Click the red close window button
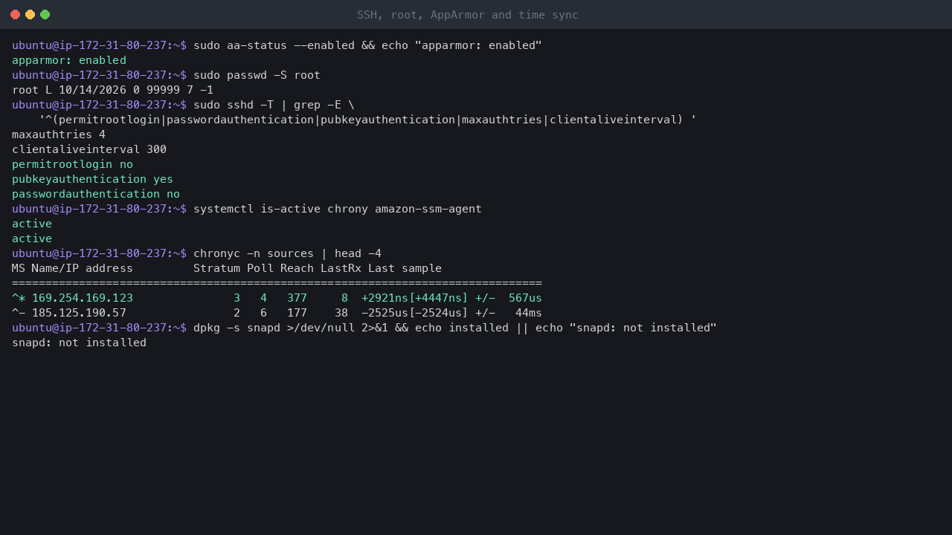 tap(15, 15)
